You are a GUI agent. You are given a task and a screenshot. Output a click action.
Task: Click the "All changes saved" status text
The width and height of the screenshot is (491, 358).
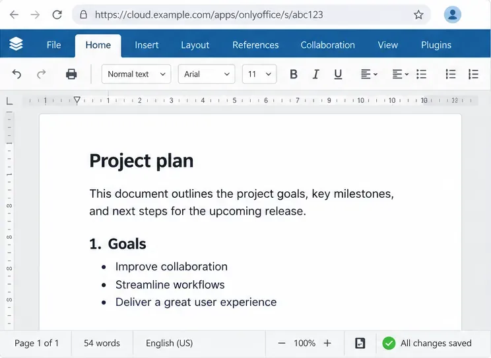pyautogui.click(x=436, y=343)
